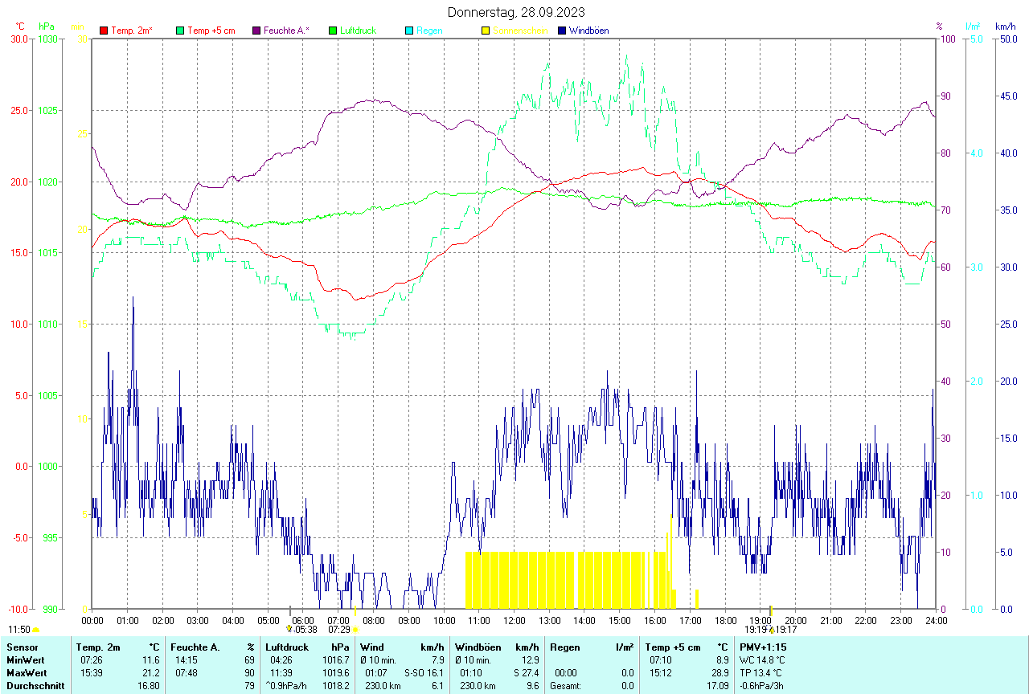Click the 18:00 time axis label
This screenshot has height=694, width=1029.
(725, 620)
